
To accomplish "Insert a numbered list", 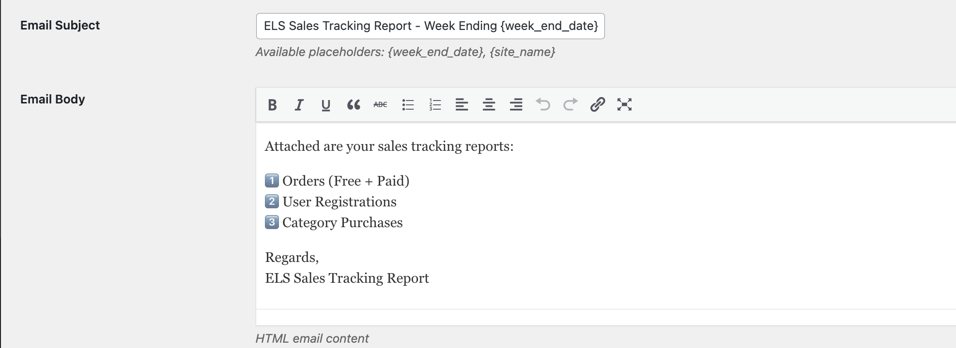I will (x=435, y=104).
